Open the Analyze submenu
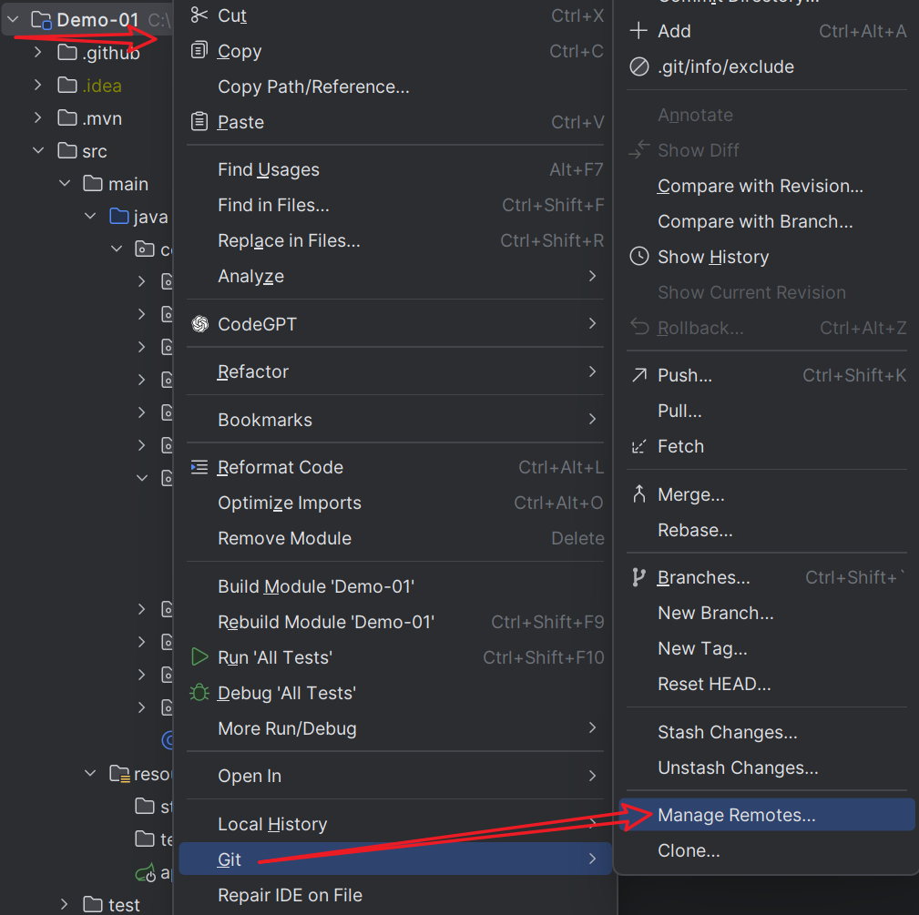 395,276
